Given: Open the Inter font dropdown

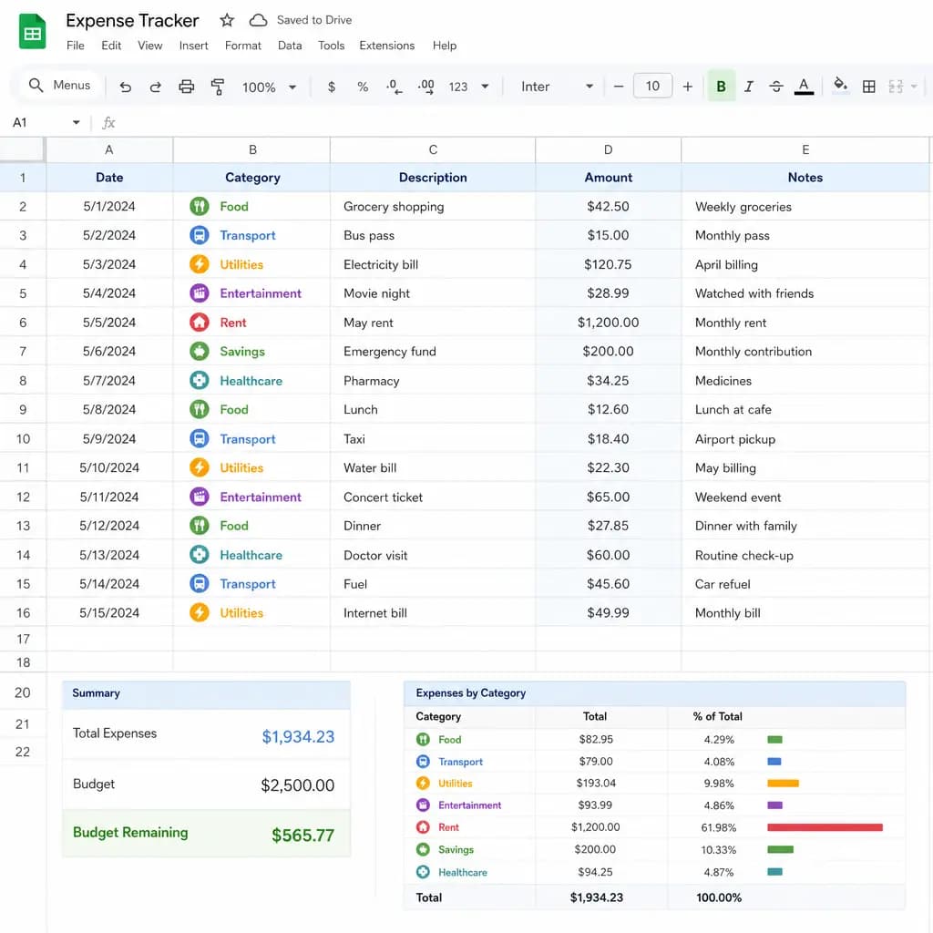Looking at the screenshot, I should (x=557, y=87).
